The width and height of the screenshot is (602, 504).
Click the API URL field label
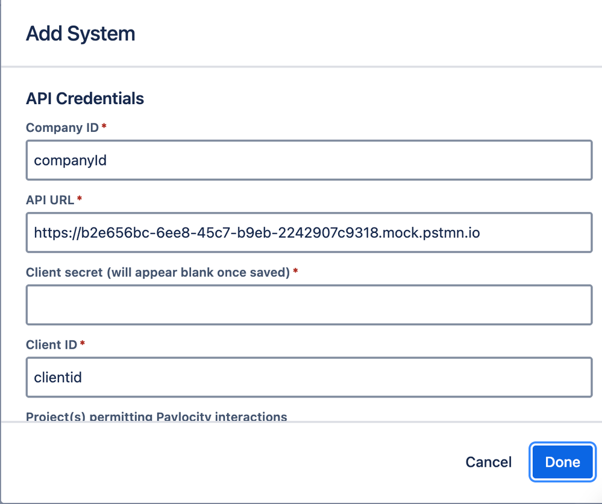pyautogui.click(x=50, y=200)
